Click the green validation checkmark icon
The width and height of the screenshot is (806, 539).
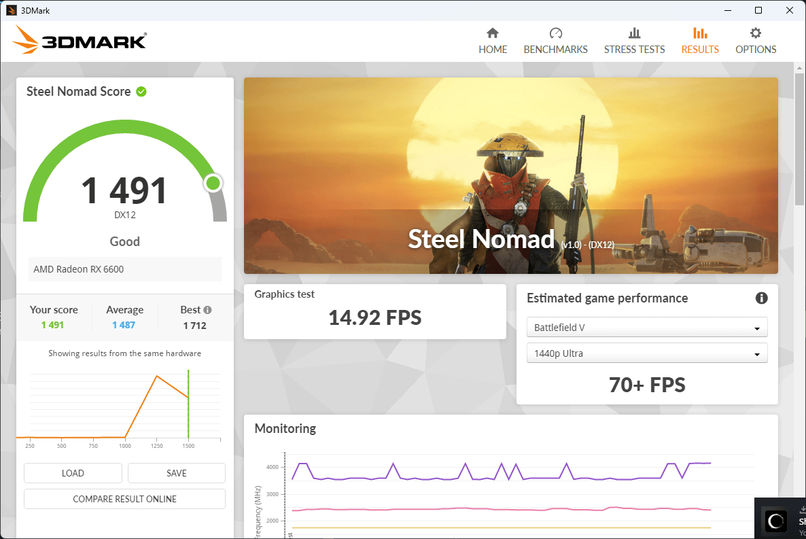point(141,92)
